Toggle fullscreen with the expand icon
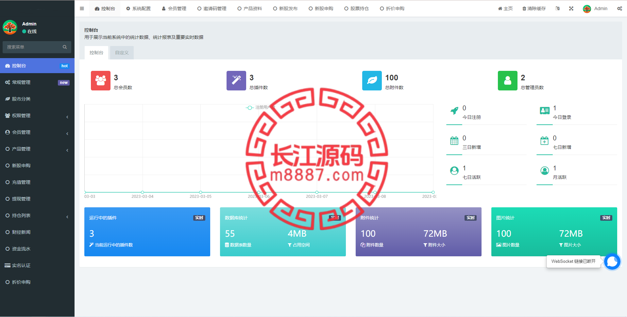The height and width of the screenshot is (317, 627). pyautogui.click(x=571, y=8)
